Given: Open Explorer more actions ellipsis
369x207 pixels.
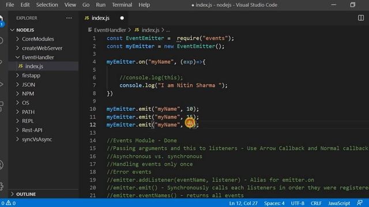Looking at the screenshot, I should pos(69,18).
